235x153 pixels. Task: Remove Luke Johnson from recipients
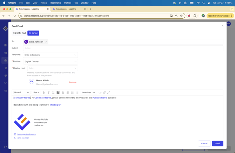pos(46,42)
